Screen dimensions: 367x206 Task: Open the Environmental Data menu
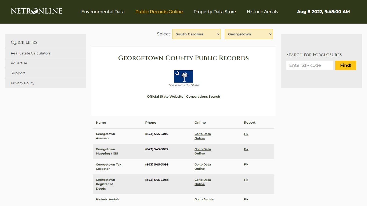click(103, 12)
